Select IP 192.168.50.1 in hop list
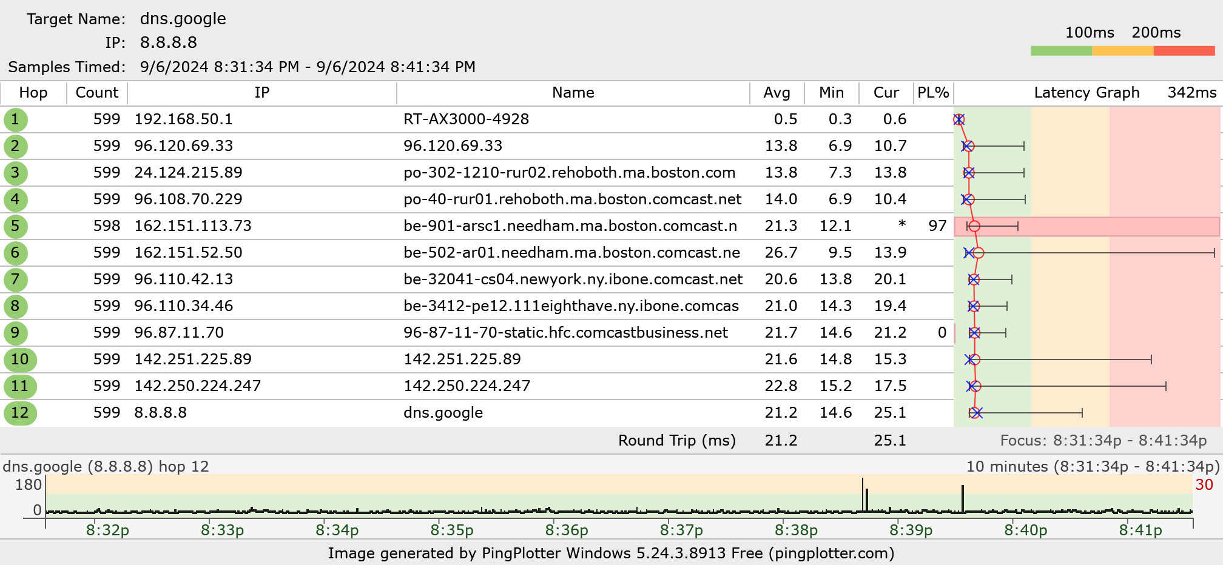 [184, 119]
